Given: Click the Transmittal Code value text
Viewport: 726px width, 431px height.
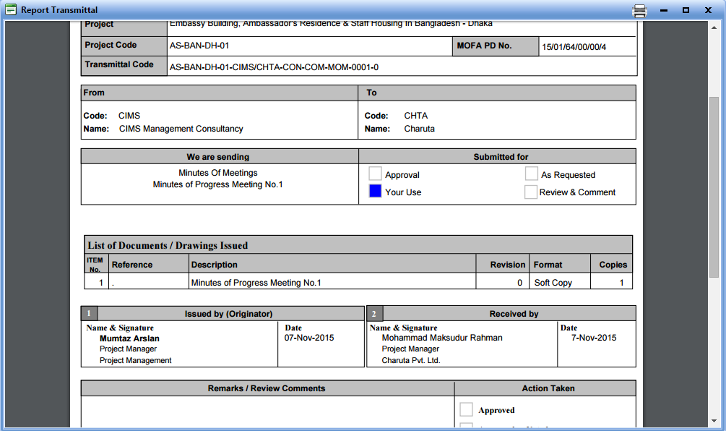Looking at the screenshot, I should 274,67.
